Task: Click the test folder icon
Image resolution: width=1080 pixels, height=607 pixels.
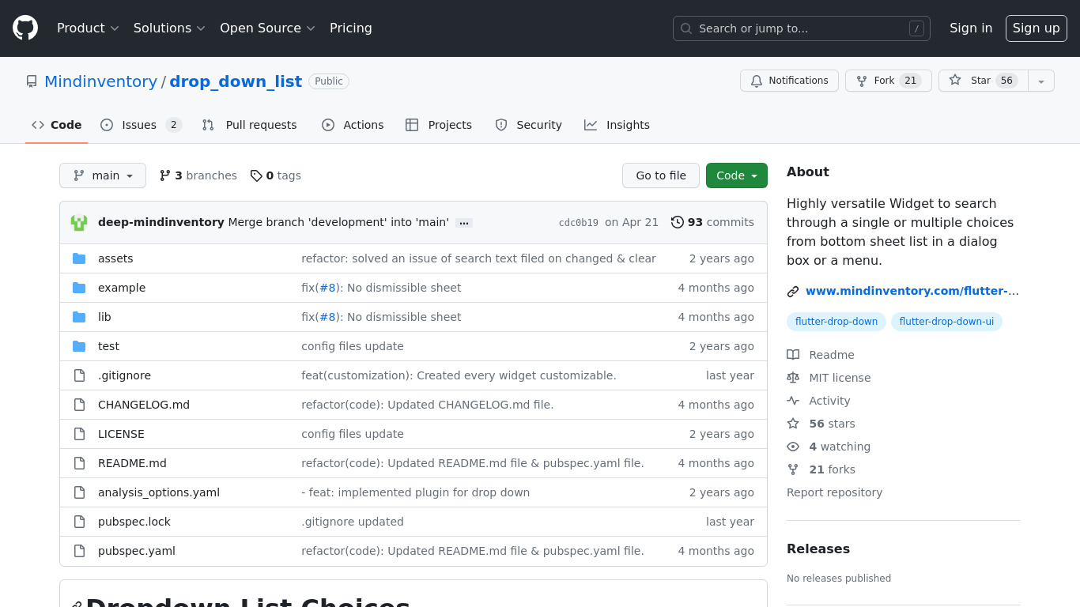Action: [x=79, y=346]
